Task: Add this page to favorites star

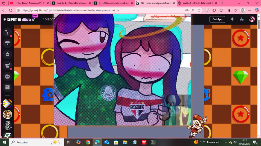Action: tap(199, 10)
